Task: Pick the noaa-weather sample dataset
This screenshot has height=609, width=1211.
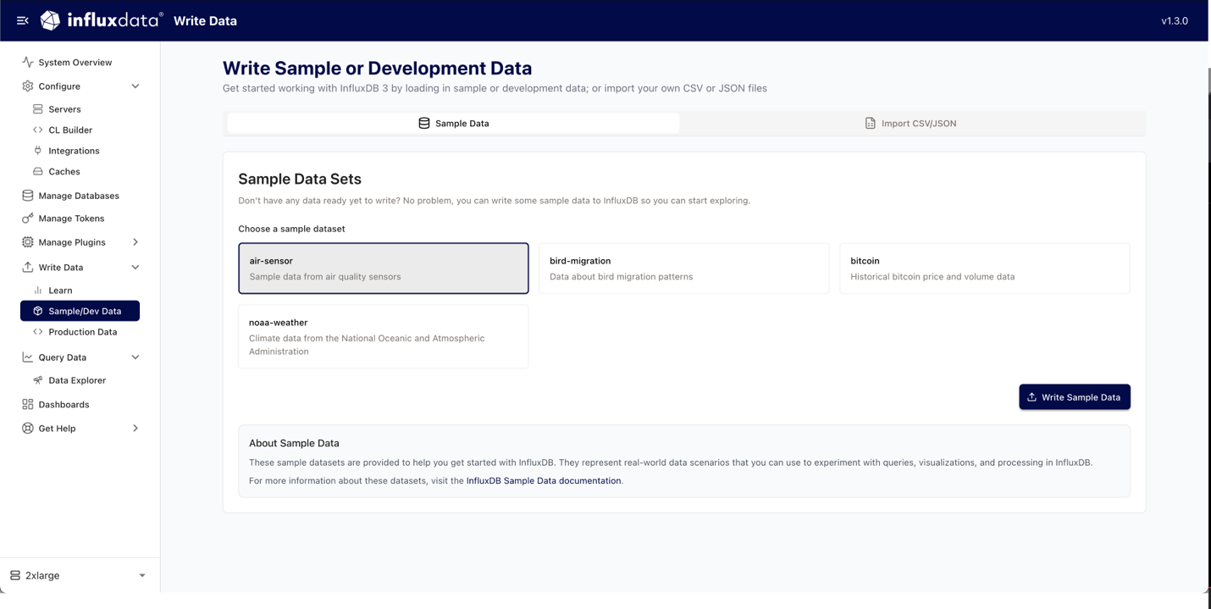Action: [x=383, y=336]
